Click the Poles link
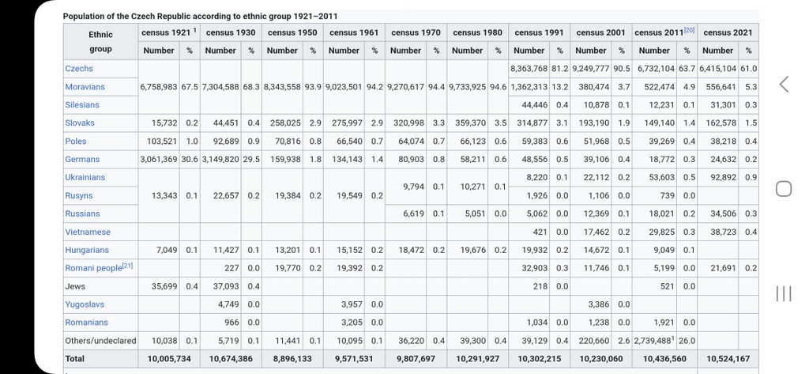The height and width of the screenshot is (374, 809). pyautogui.click(x=76, y=141)
